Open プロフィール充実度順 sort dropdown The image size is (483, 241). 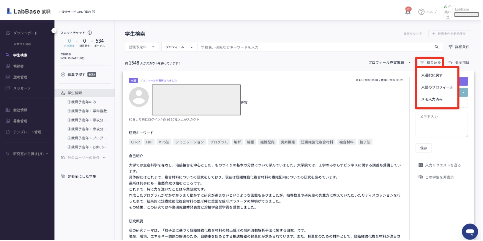coord(389,62)
